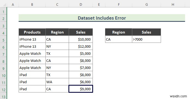
Task: Select the Apple Watch cell in row 8
Action: (x=32, y=61)
